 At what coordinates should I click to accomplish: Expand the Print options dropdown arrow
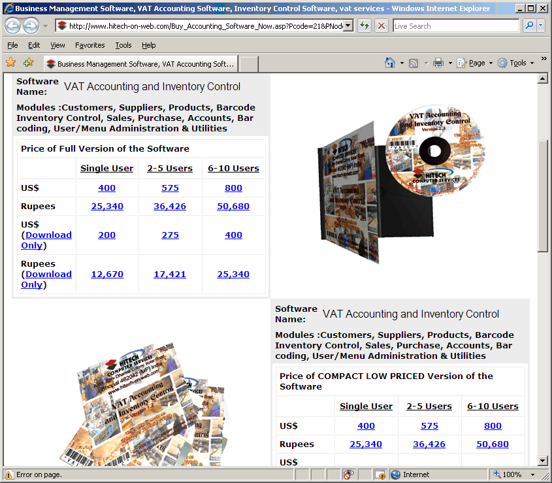coord(450,63)
